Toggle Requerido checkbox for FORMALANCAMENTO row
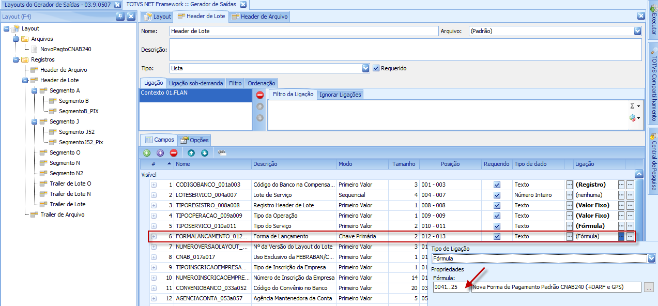Image resolution: width=658 pixels, height=306 pixels. (x=497, y=236)
